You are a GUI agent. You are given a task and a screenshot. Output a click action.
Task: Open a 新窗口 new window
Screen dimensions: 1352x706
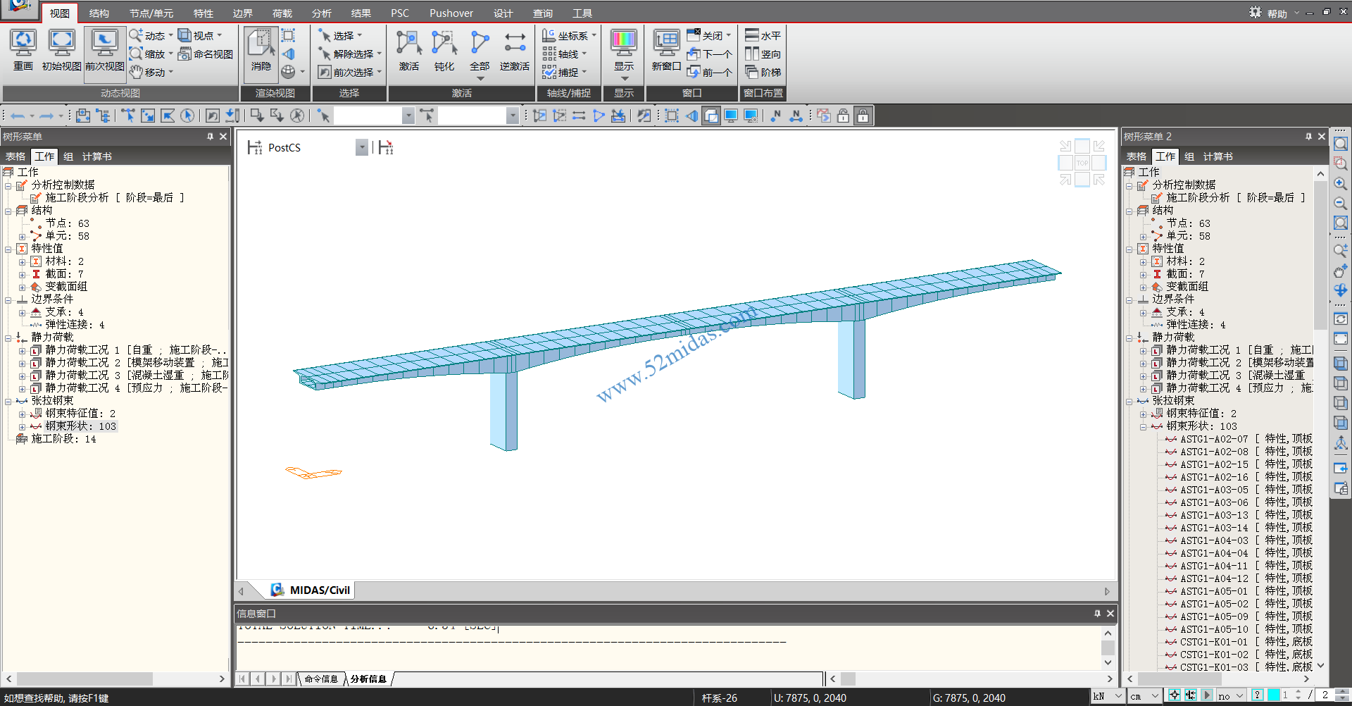coord(665,49)
